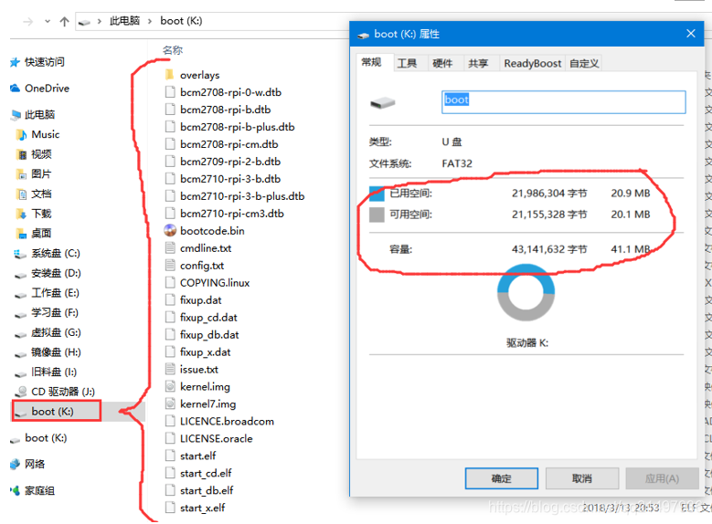This screenshot has width=712, height=524.
Task: Select file fixup.dat
Action: pos(194,299)
